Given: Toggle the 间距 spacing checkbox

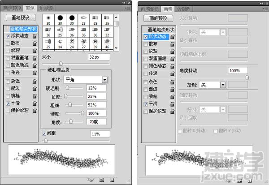Looking at the screenshot, I should click(x=44, y=133).
